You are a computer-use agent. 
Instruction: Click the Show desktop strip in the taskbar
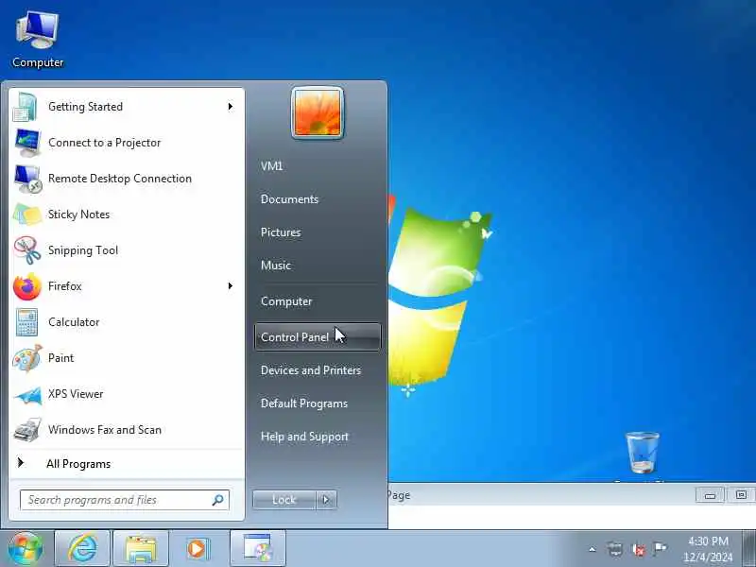tap(748, 549)
